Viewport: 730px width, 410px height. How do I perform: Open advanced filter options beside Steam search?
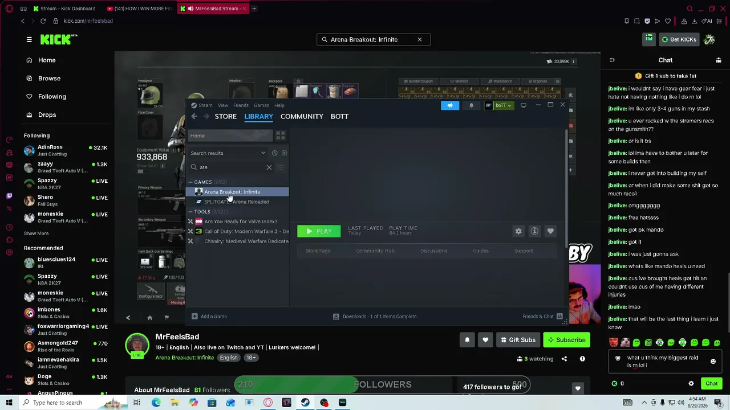pos(280,167)
